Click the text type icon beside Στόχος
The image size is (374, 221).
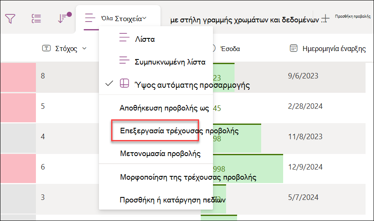(x=46, y=49)
